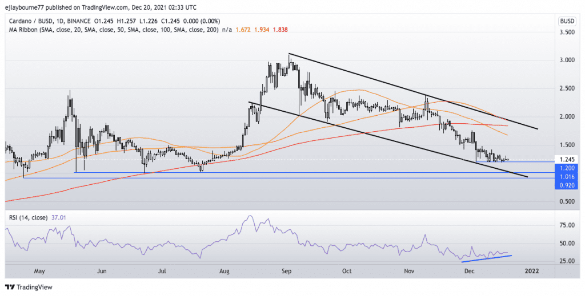Screen dimensions: 585x296
Task: Select the lower black channel trendline
Action: [388, 139]
